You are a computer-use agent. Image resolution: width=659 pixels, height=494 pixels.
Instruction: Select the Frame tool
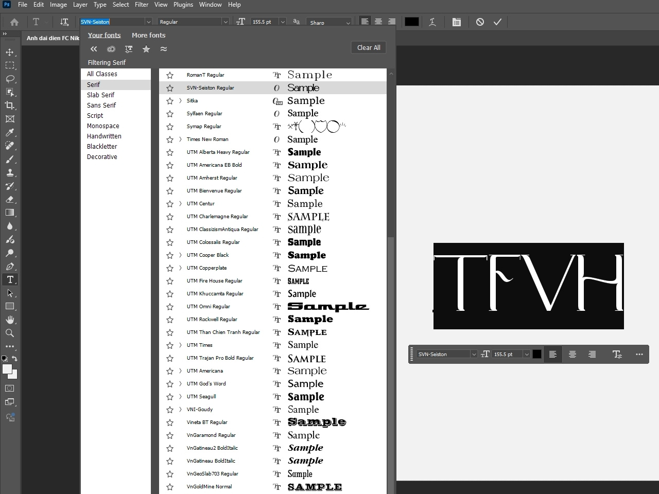10,119
